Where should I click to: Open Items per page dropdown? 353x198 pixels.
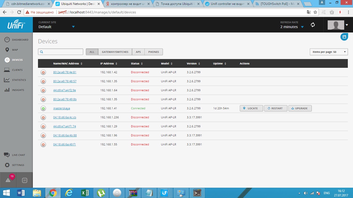[x=329, y=52]
